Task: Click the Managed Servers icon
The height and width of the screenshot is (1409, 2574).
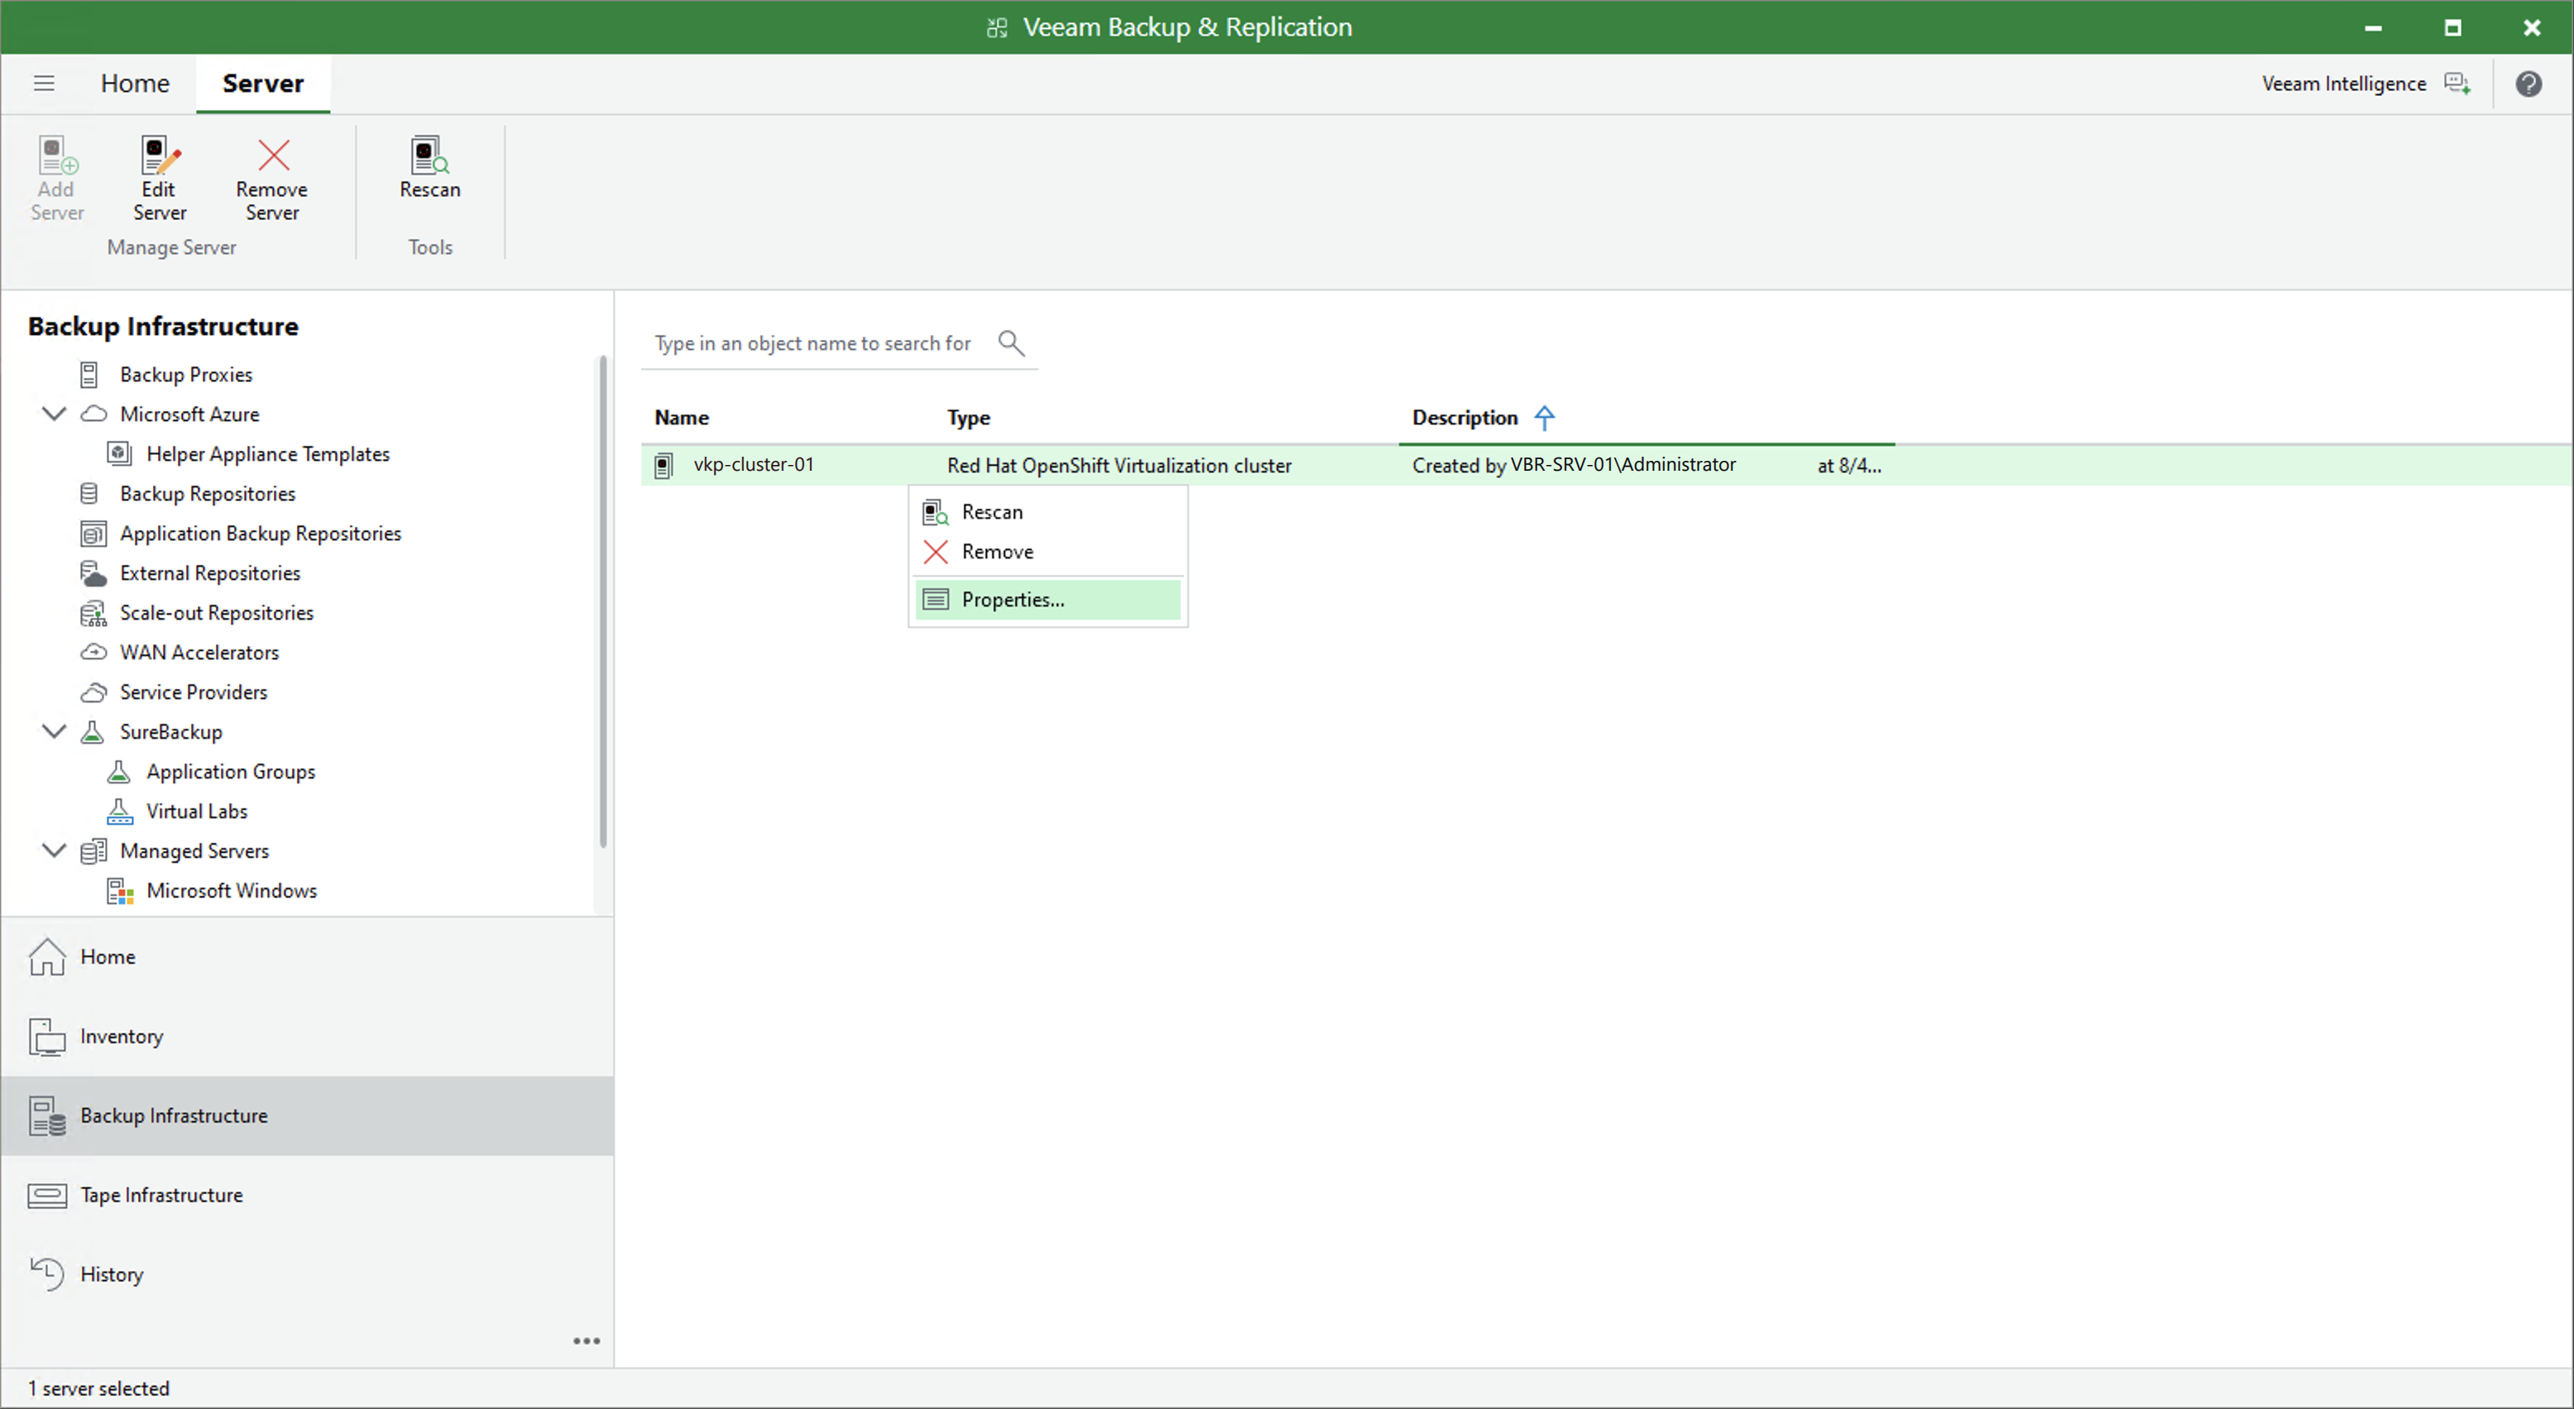Action: point(93,851)
